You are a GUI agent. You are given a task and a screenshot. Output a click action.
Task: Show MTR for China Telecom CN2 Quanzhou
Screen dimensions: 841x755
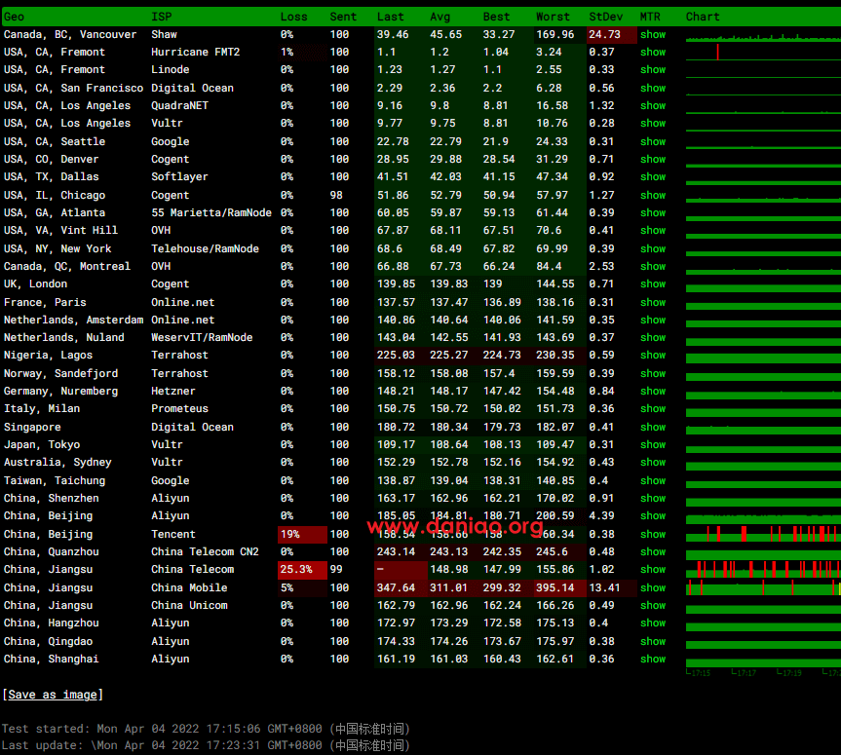(653, 551)
